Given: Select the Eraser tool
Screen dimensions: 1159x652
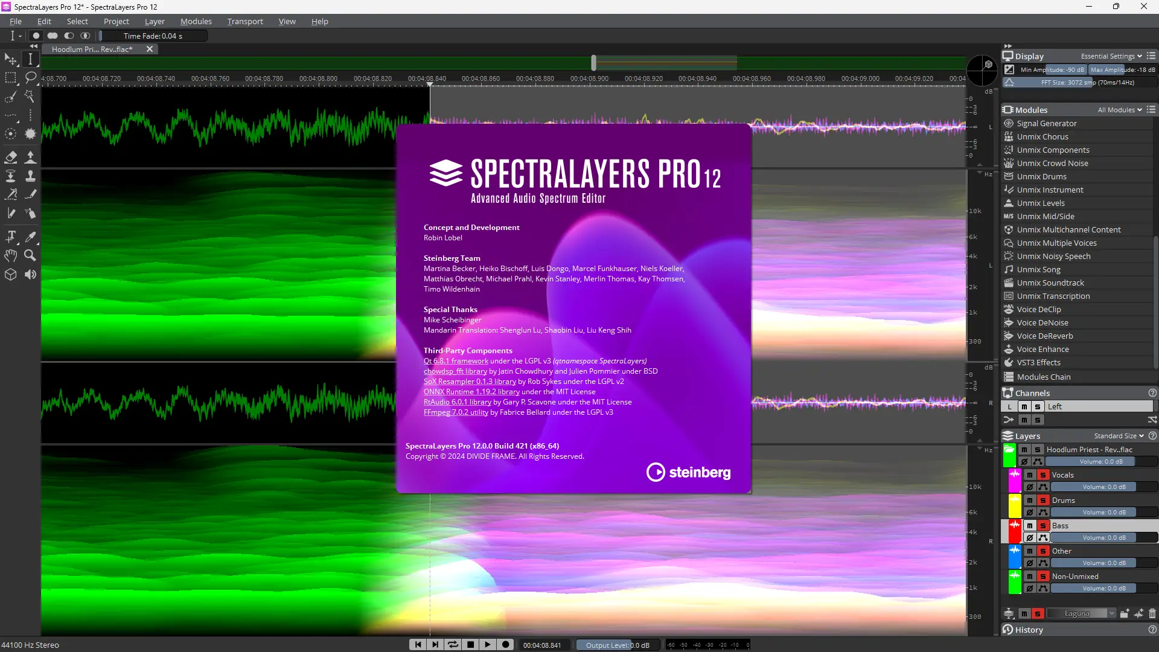Looking at the screenshot, I should point(11,157).
